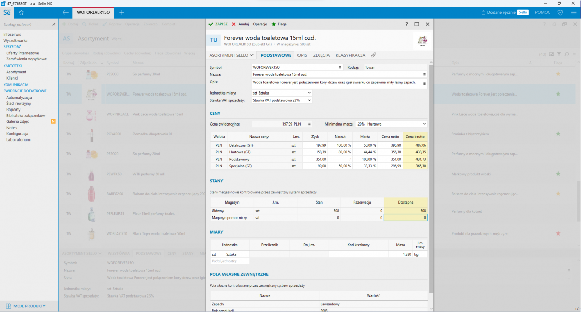
Task: Switch to the ZDJĘCIA tab
Action: pos(321,55)
